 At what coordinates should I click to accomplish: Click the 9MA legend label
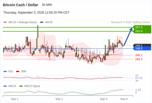(x=24, y=72)
